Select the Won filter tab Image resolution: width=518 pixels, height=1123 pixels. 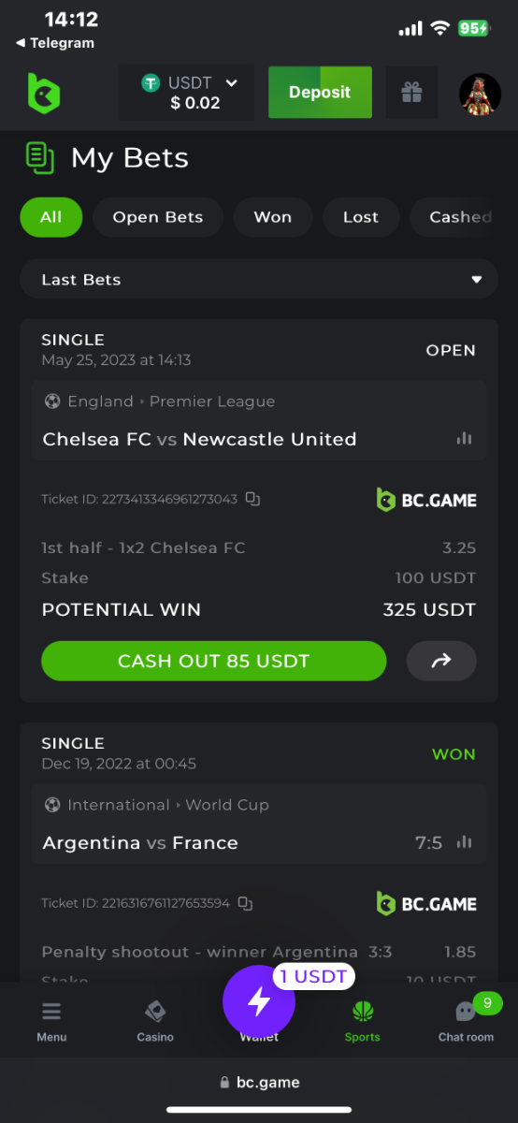[x=273, y=217]
